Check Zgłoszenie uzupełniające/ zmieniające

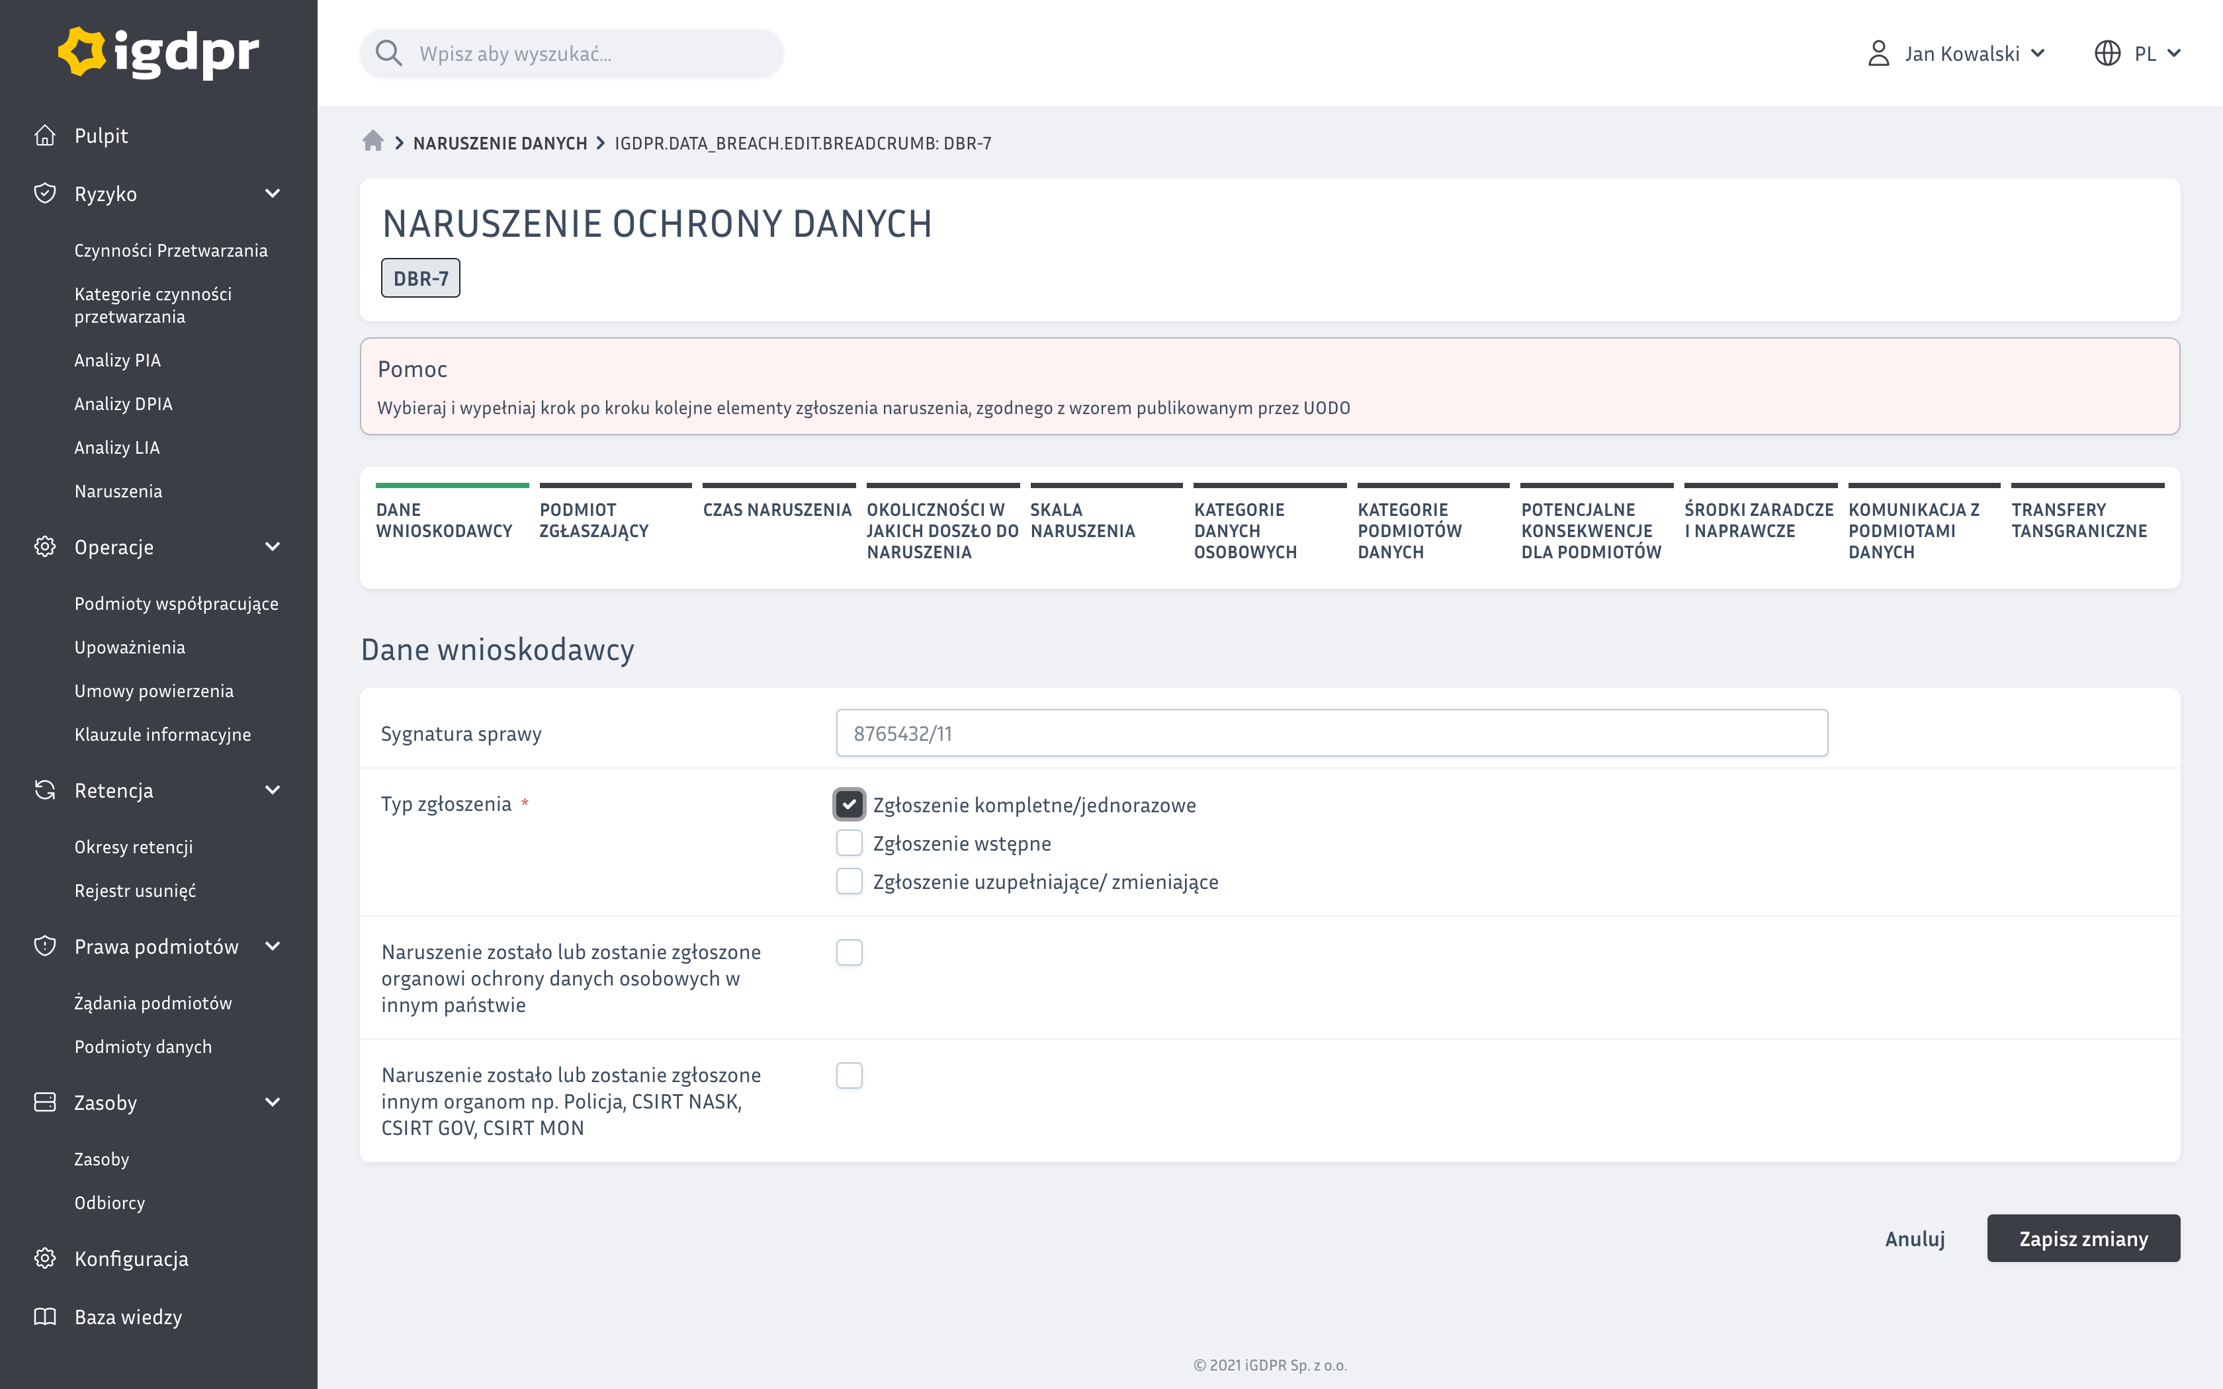(x=850, y=881)
